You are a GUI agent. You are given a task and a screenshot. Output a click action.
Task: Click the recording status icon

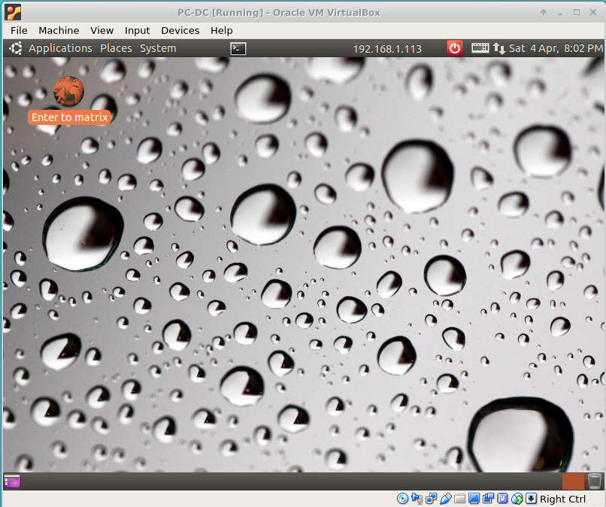pyautogui.click(x=488, y=499)
